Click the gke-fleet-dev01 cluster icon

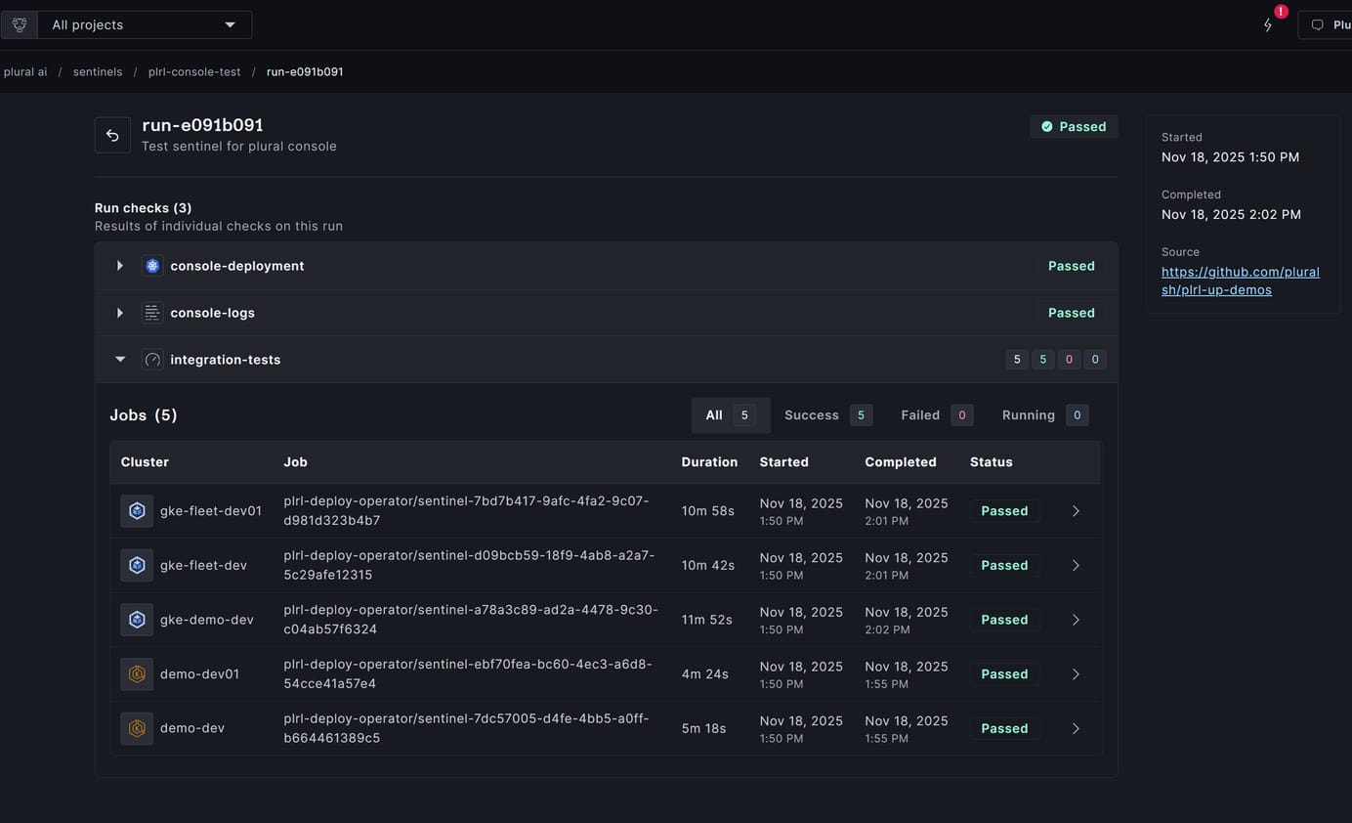click(137, 511)
